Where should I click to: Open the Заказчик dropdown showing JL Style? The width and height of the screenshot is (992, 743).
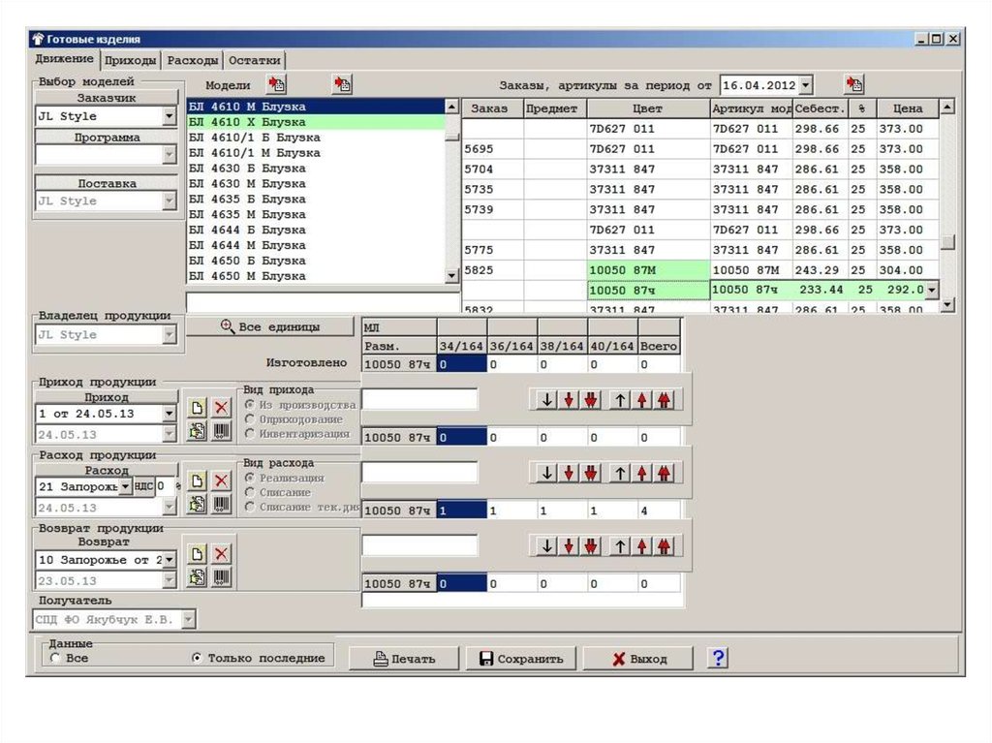coord(170,116)
